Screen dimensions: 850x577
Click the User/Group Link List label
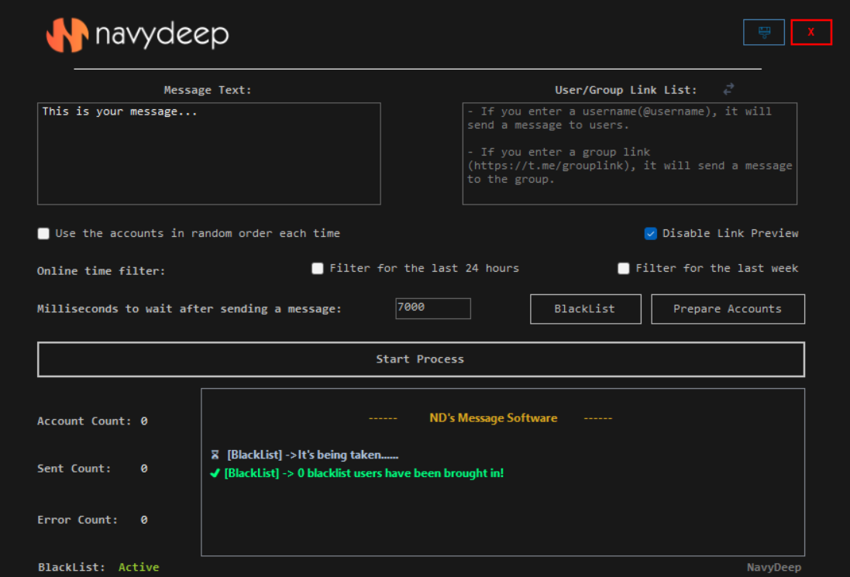pyautogui.click(x=625, y=90)
